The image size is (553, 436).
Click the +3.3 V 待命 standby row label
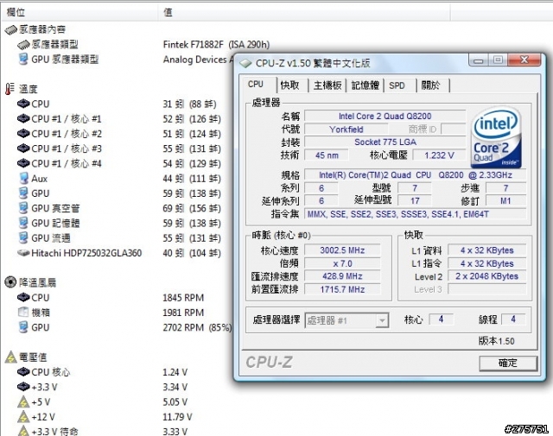(x=54, y=432)
